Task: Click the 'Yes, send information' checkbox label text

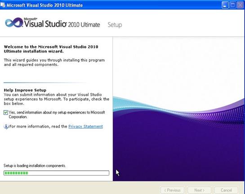Action: pyautogui.click(x=57, y=115)
